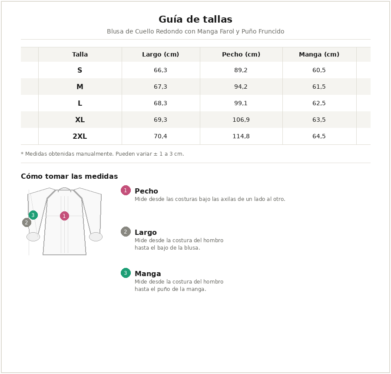Select the Manga (cm) column header

tap(319, 55)
